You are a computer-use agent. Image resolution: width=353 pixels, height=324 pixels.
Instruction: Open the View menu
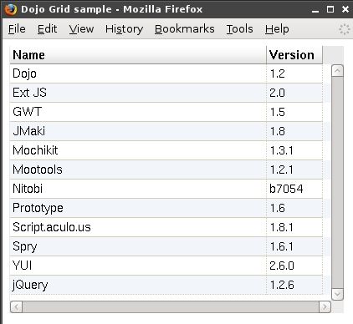(81, 29)
